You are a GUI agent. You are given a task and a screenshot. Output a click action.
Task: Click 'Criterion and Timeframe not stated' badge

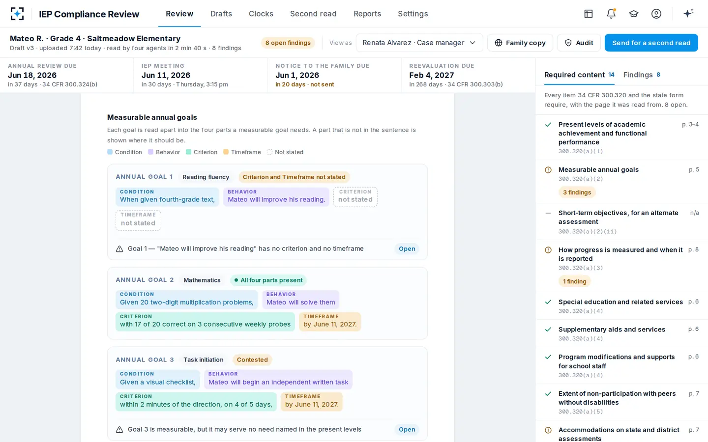pos(294,177)
